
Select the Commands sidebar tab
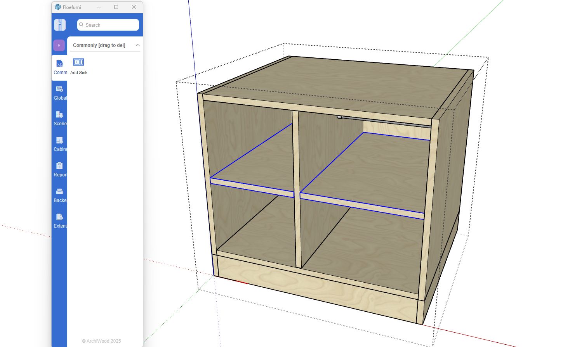pos(60,67)
